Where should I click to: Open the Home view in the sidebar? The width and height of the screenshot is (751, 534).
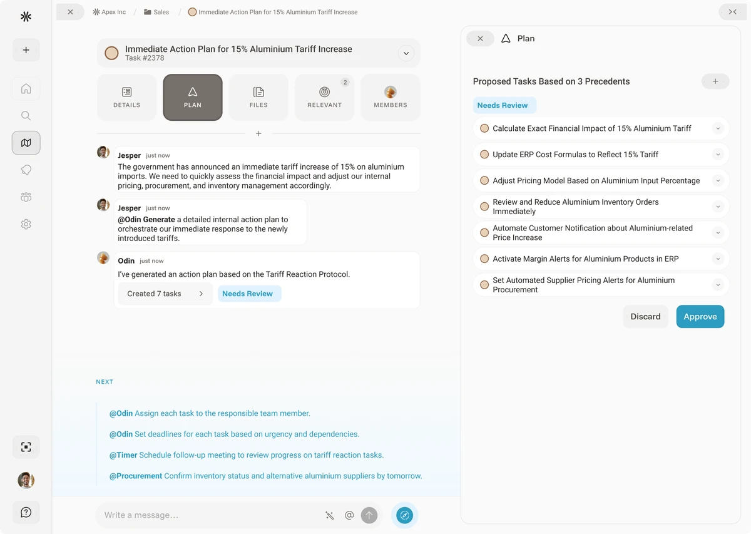click(x=26, y=88)
